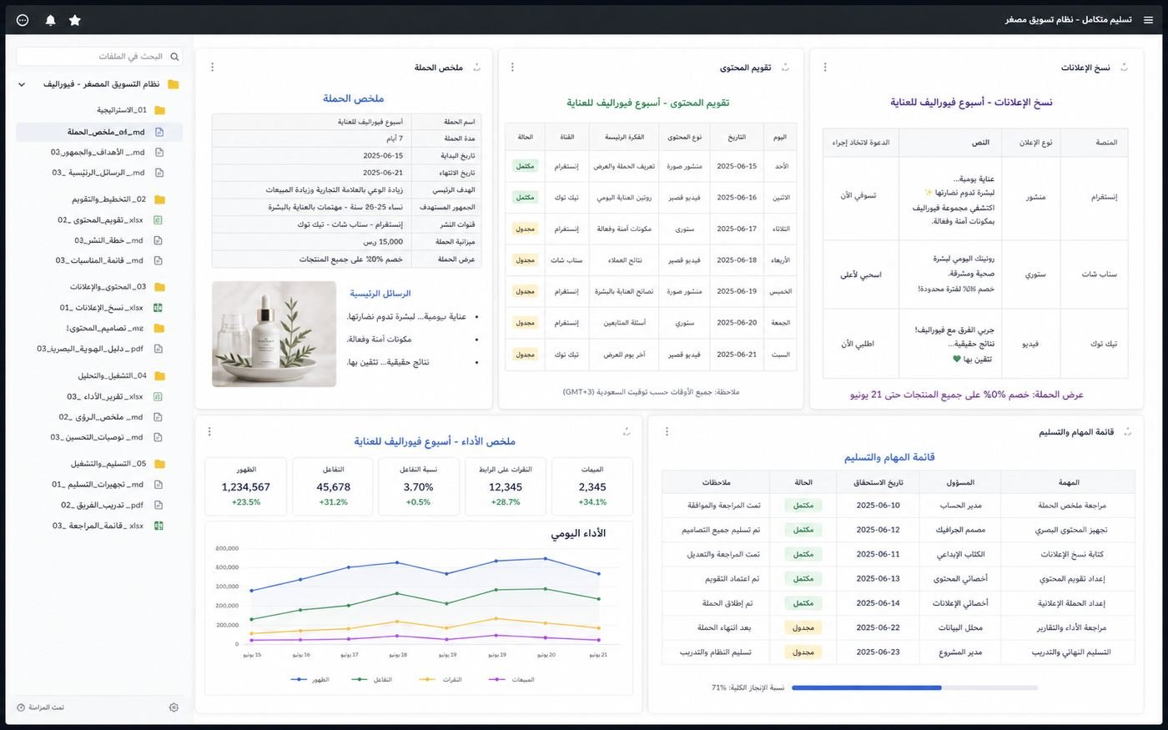Click refresh icon beside تقويم المحتوى panel title
1168x730 pixels.
tap(785, 68)
